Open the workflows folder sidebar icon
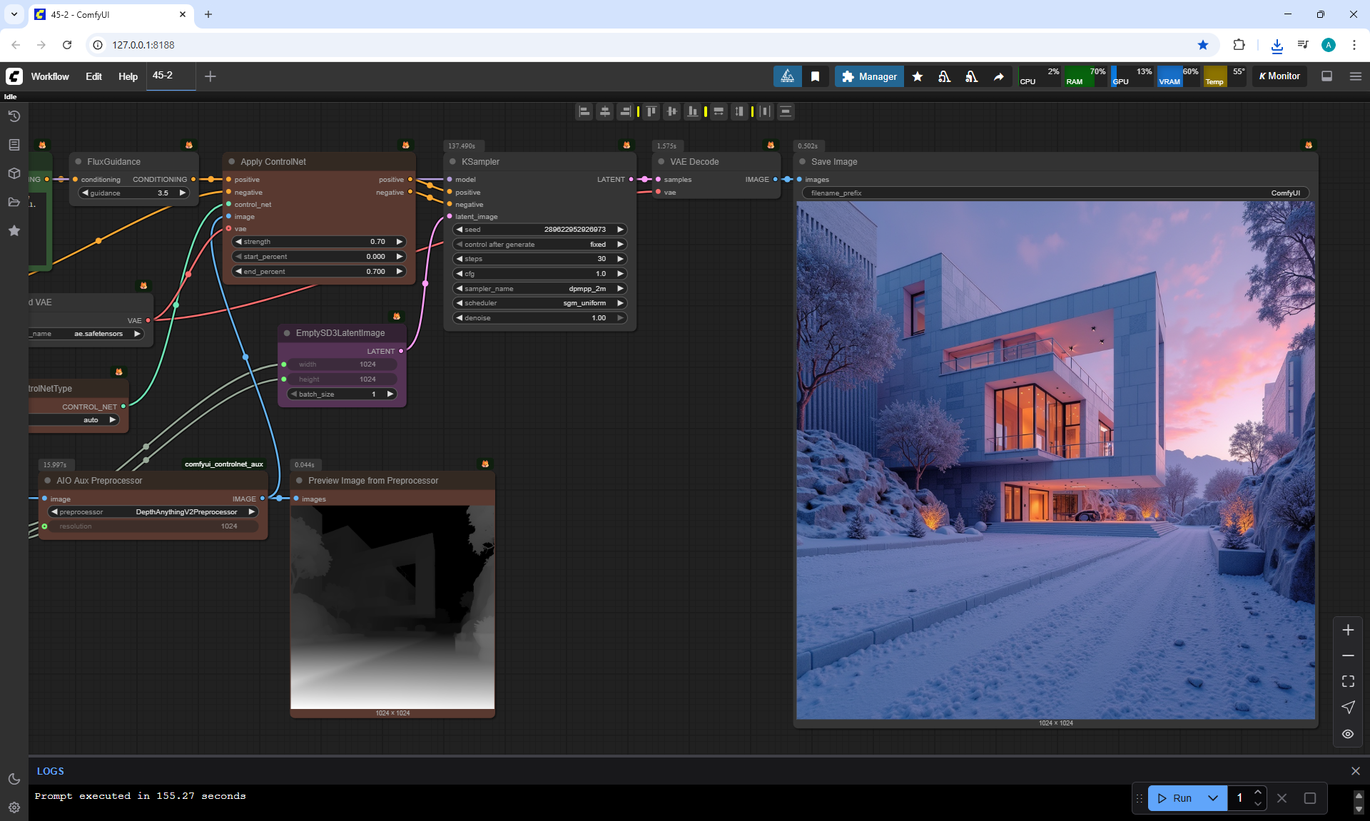 point(14,202)
